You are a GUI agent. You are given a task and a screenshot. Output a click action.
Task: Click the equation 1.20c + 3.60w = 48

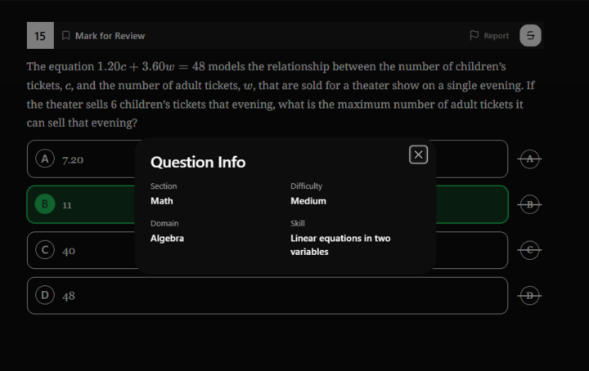pos(151,67)
